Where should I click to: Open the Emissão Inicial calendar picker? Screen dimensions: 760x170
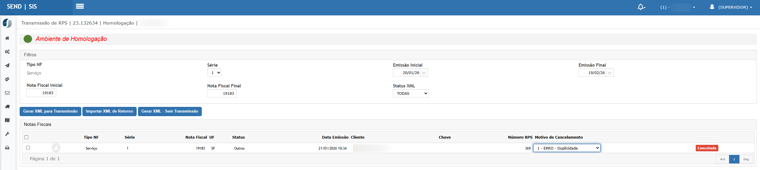(424, 73)
